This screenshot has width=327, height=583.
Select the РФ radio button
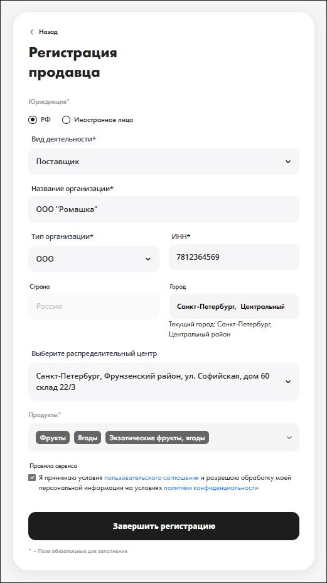coord(33,119)
